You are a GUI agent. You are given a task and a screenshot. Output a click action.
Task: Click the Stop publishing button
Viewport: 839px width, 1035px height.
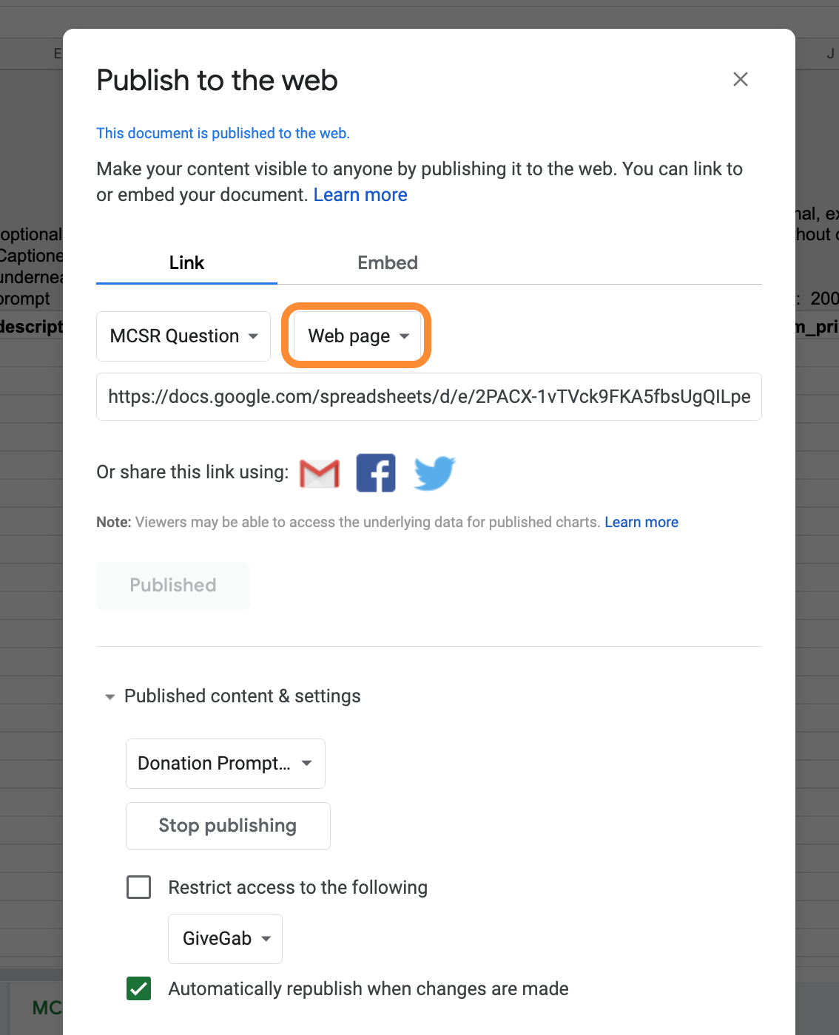[x=228, y=826]
